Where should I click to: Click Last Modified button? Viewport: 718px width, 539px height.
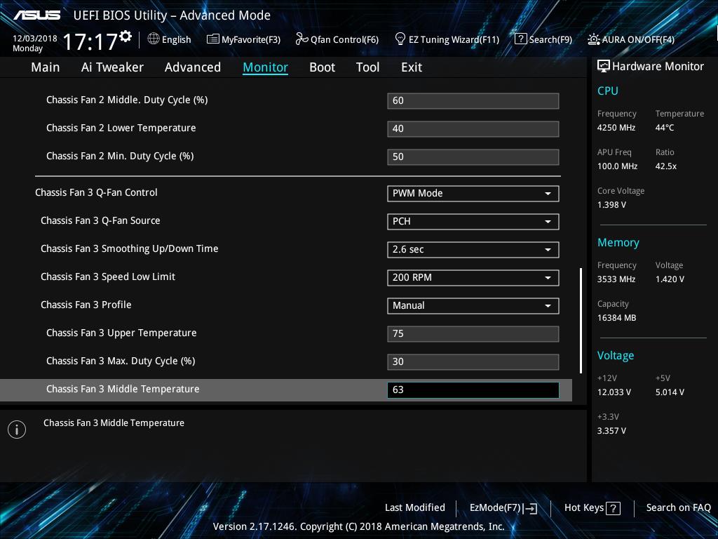click(415, 507)
